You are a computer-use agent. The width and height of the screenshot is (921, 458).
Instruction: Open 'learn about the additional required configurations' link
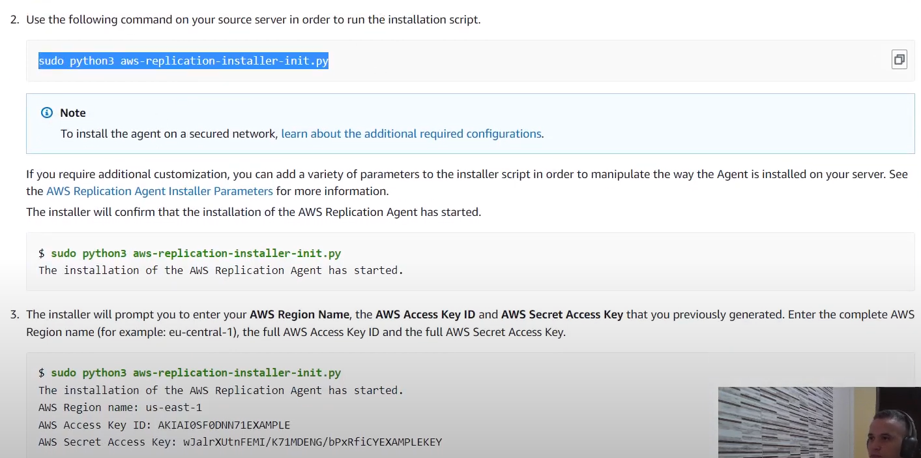pyautogui.click(x=411, y=134)
